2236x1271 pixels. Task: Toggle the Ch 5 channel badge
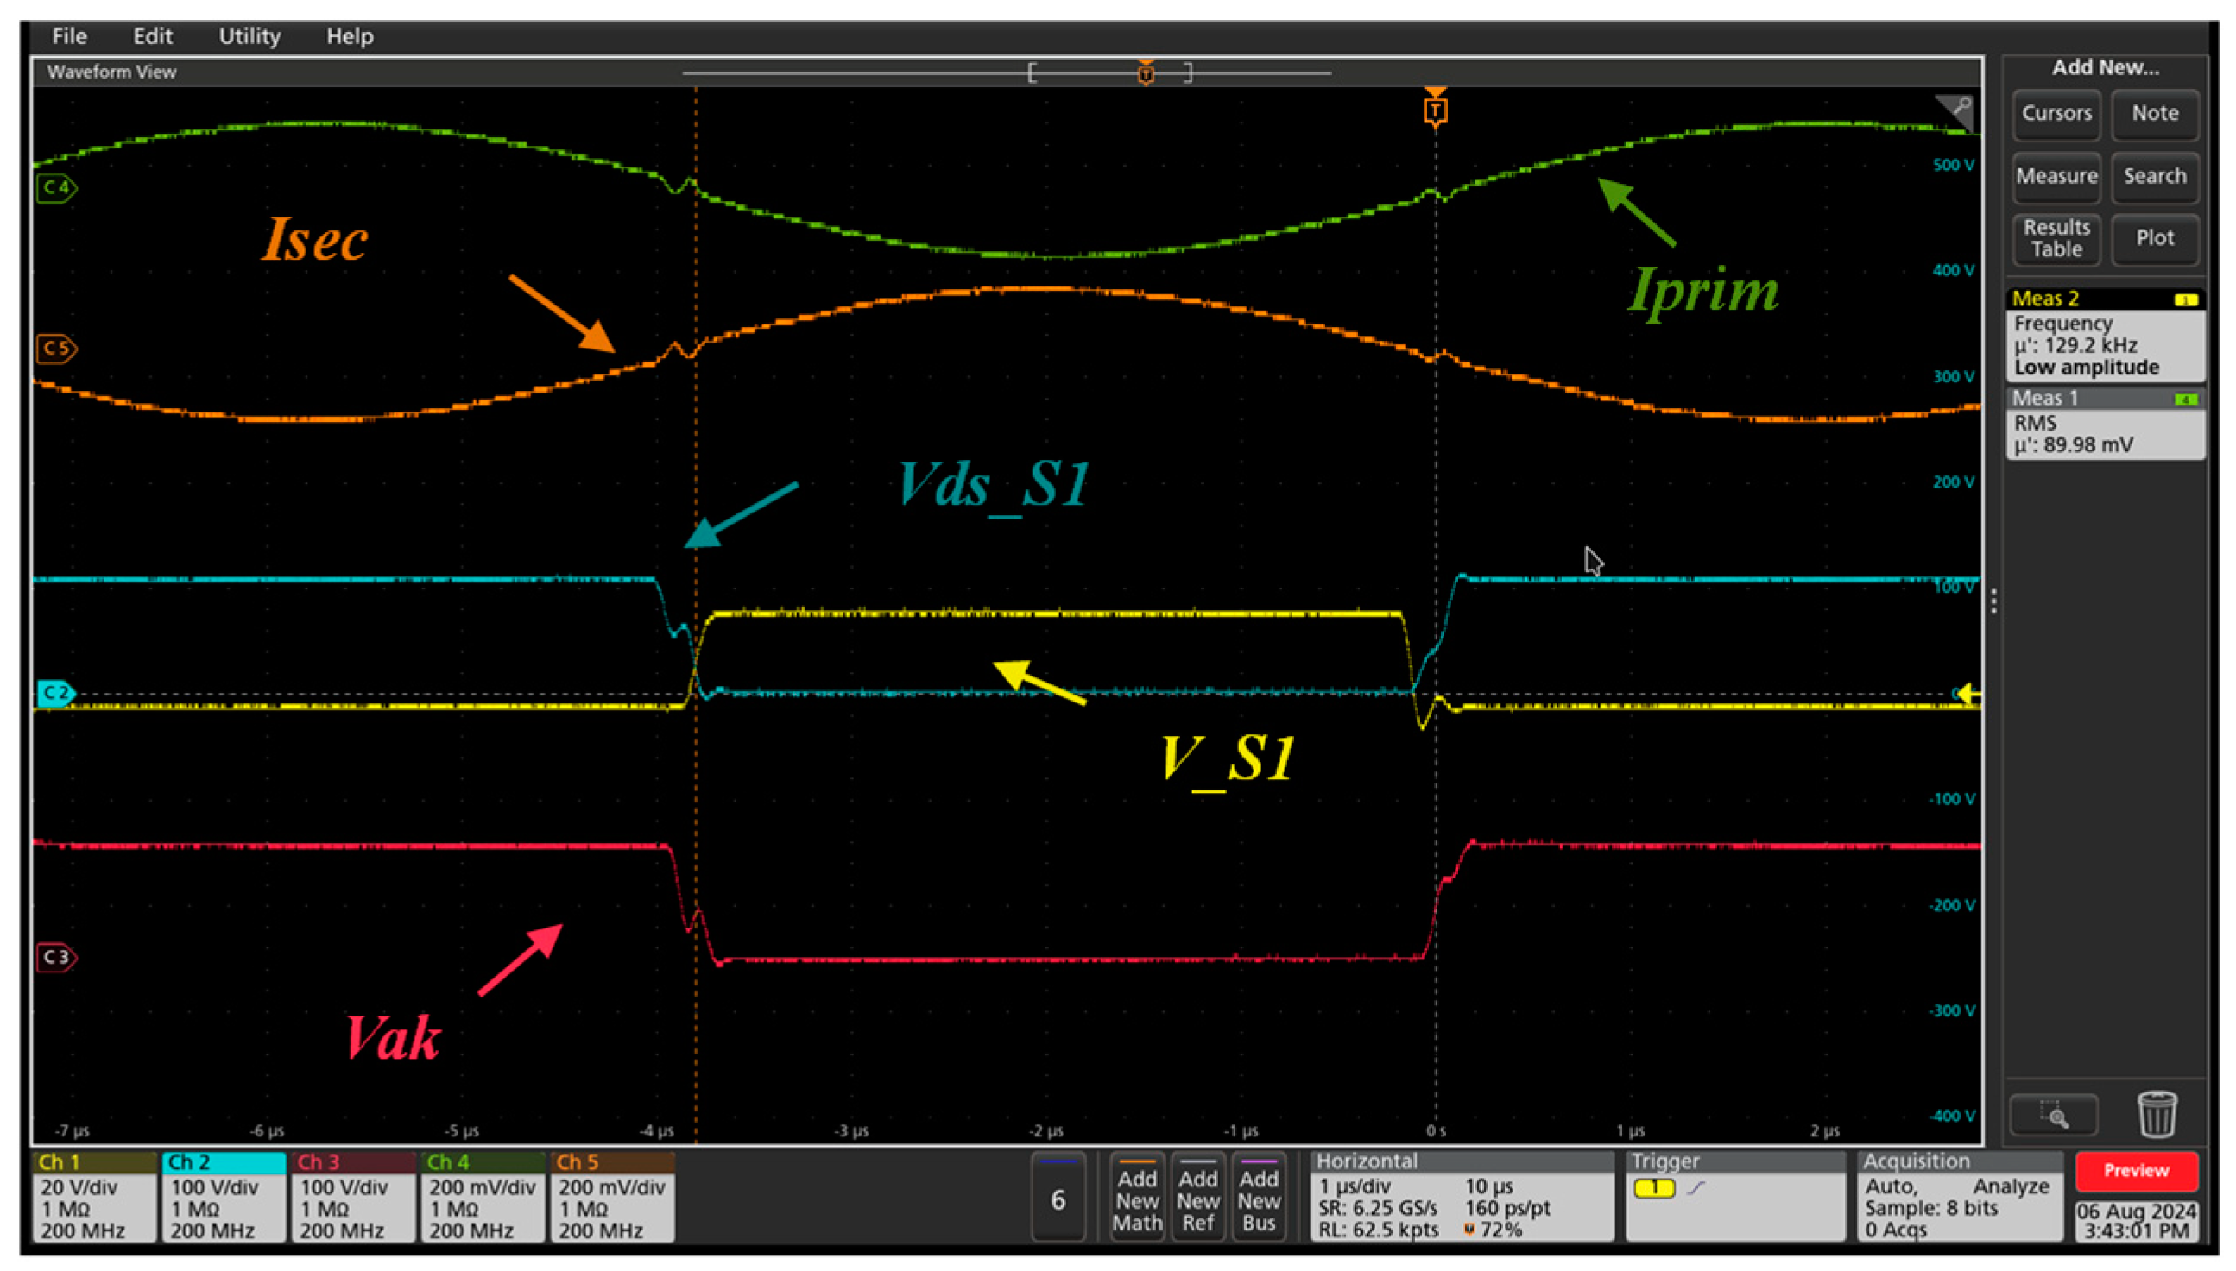pos(611,1197)
